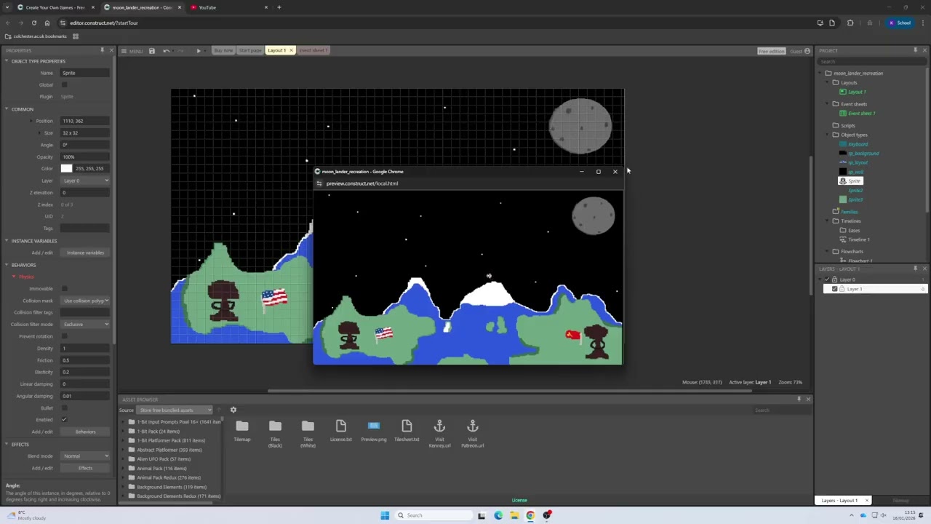This screenshot has width=931, height=524.
Task: Undo the last action
Action: coord(166,51)
